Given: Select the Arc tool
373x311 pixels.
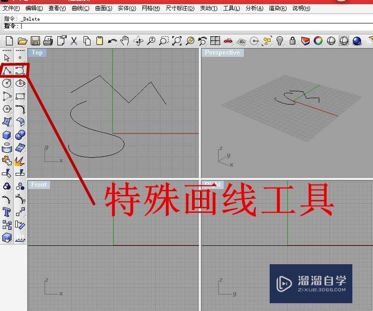Looking at the screenshot, I should tap(7, 96).
